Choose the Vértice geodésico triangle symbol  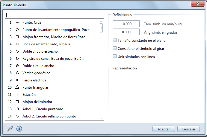pyautogui.click(x=17, y=73)
